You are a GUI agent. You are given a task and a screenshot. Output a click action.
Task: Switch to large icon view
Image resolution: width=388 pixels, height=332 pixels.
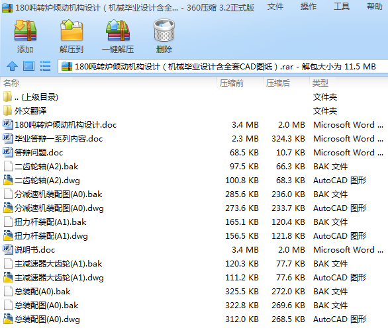click(x=28, y=66)
